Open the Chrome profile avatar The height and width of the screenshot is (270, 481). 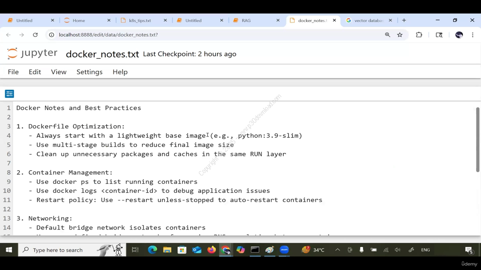[x=459, y=34]
